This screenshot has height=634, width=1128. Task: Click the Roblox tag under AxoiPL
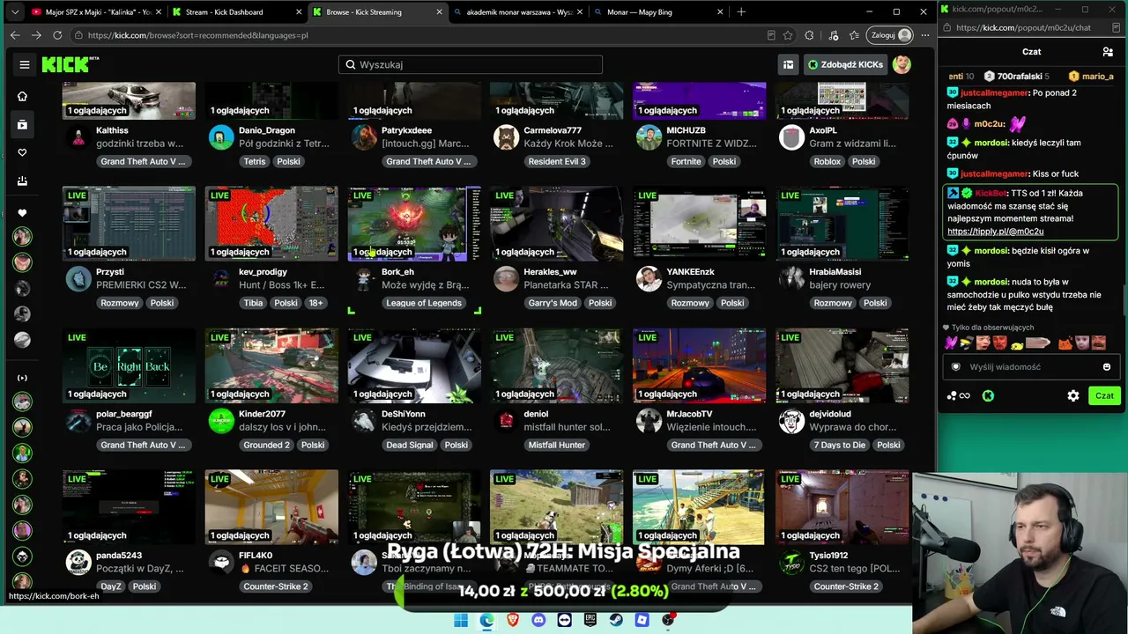(x=827, y=161)
